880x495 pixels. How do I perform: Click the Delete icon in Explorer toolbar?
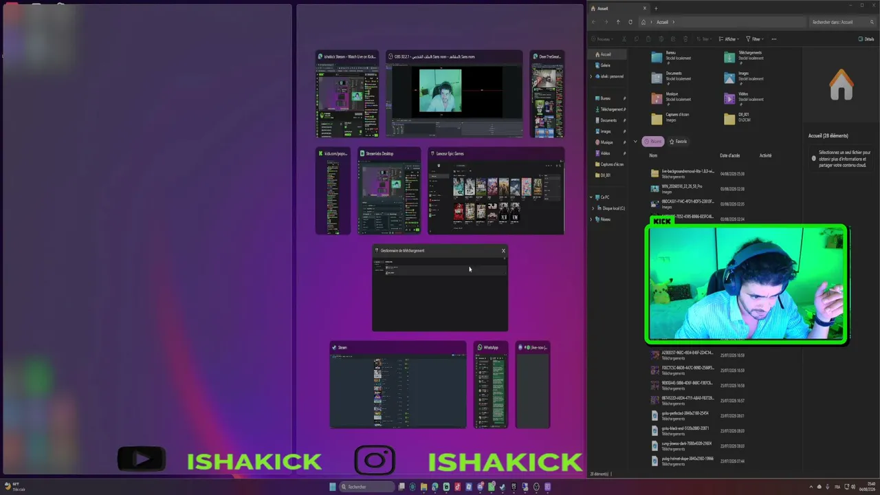coord(685,39)
